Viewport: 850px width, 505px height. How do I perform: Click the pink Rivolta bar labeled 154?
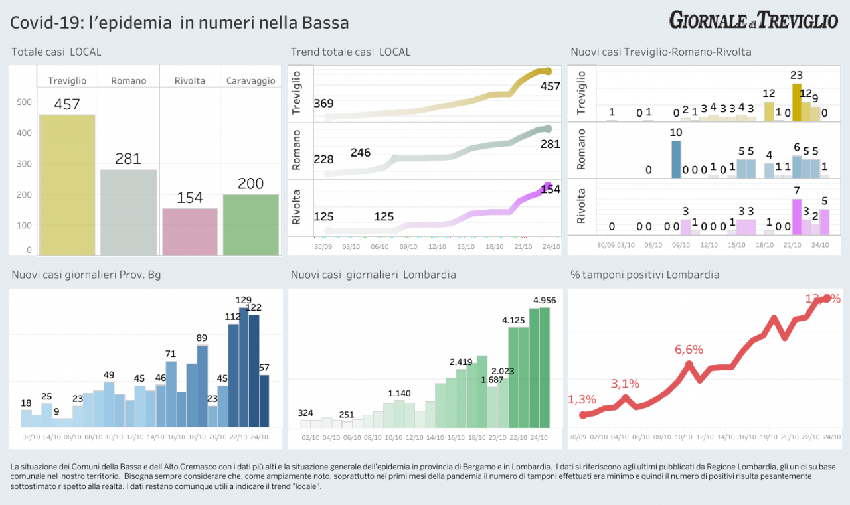pyautogui.click(x=190, y=232)
